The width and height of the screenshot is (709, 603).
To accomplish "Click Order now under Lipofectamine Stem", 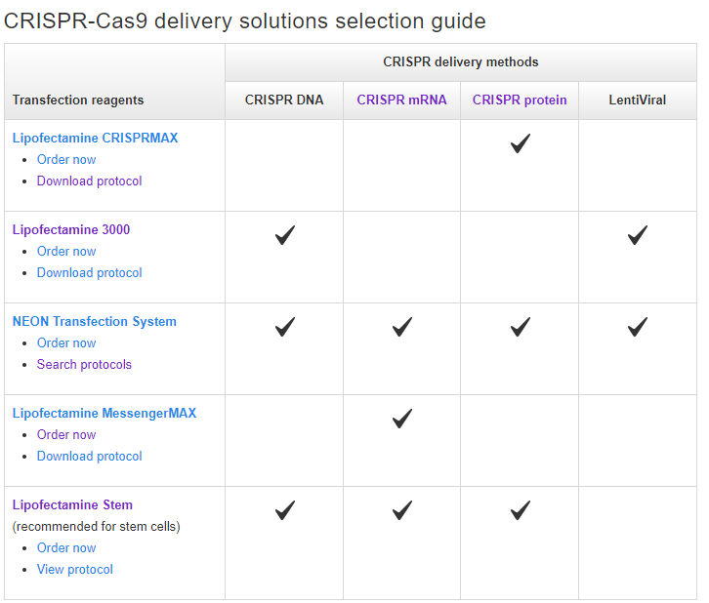I will [66, 547].
